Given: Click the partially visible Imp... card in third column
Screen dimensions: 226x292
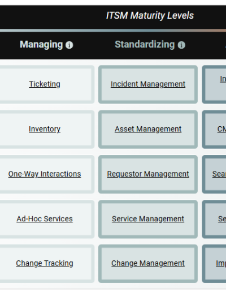Looking at the screenshot, I should click(x=214, y=264).
